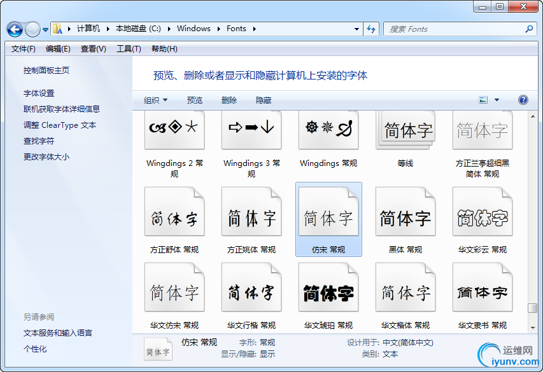The height and width of the screenshot is (372, 543).
Task: Select the 黑体 常规 font icon
Action: [405, 211]
